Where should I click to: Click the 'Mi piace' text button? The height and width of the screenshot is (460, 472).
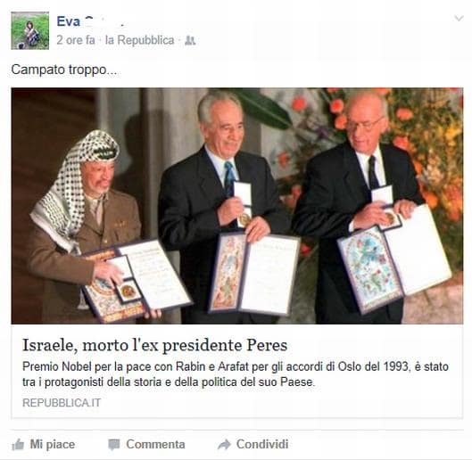click(53, 444)
